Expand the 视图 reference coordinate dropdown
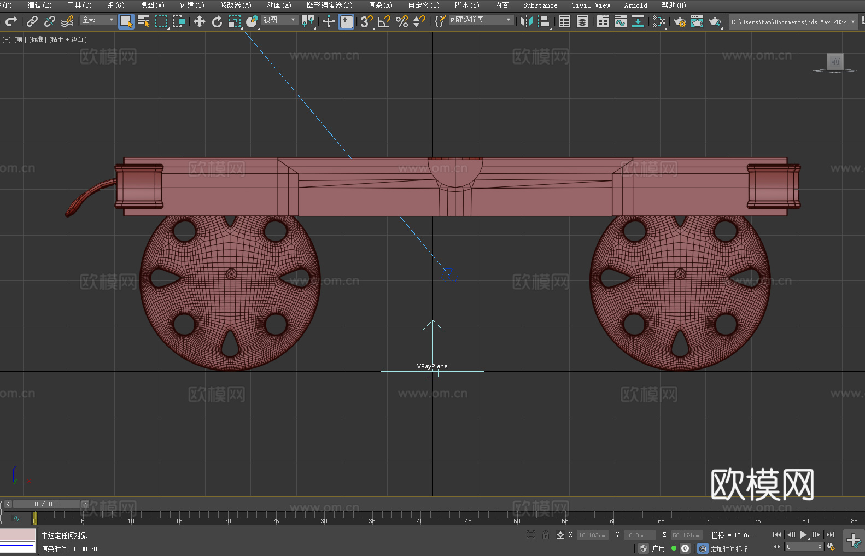 click(x=279, y=20)
